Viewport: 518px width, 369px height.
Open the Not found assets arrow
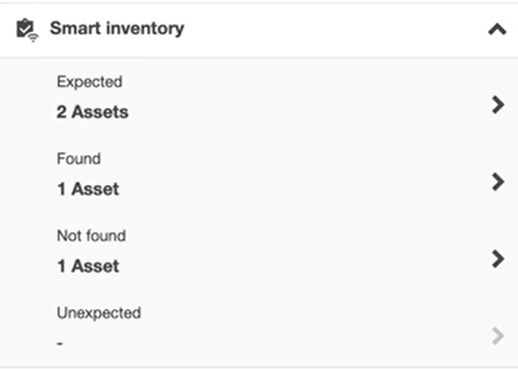click(x=498, y=259)
